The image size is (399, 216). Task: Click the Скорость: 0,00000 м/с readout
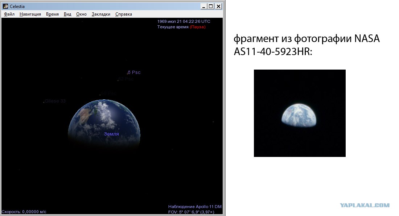coord(24,212)
